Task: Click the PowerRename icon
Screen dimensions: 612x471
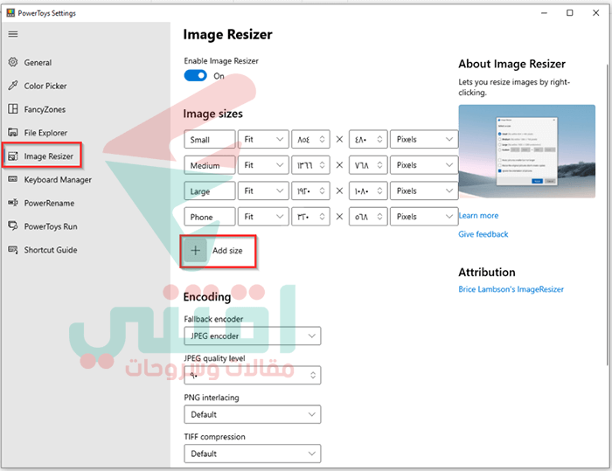Action: pos(13,203)
